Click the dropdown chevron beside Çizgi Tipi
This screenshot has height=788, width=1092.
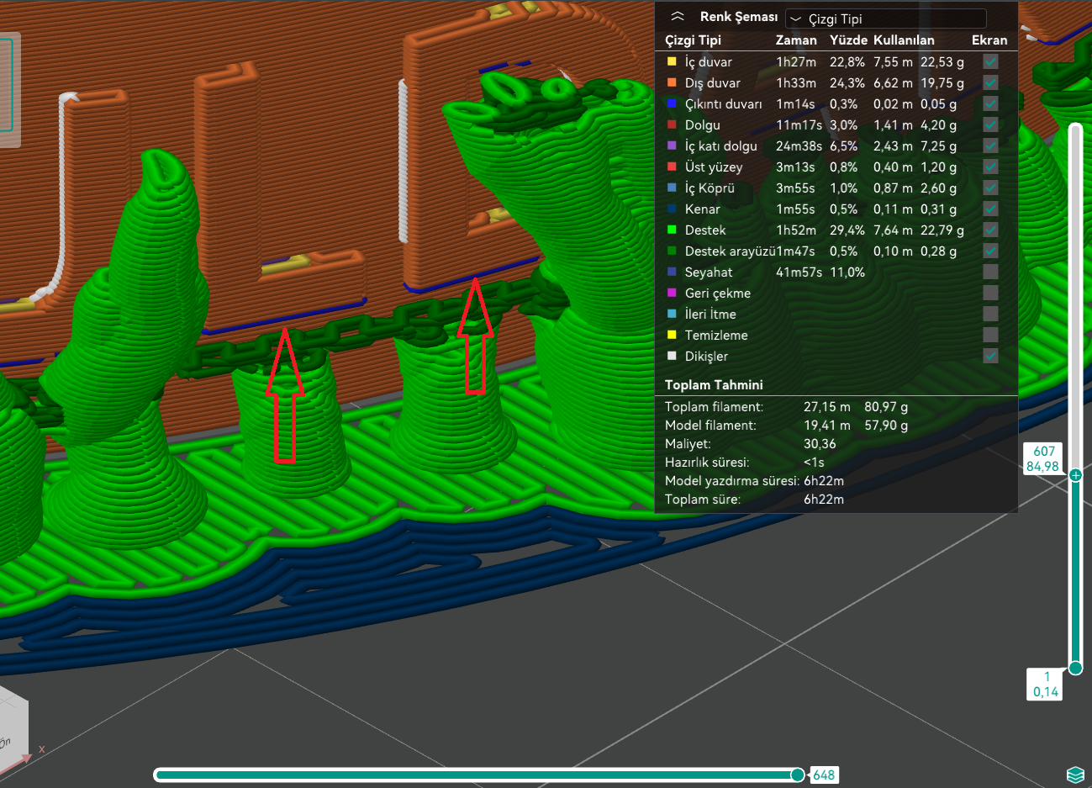796,19
